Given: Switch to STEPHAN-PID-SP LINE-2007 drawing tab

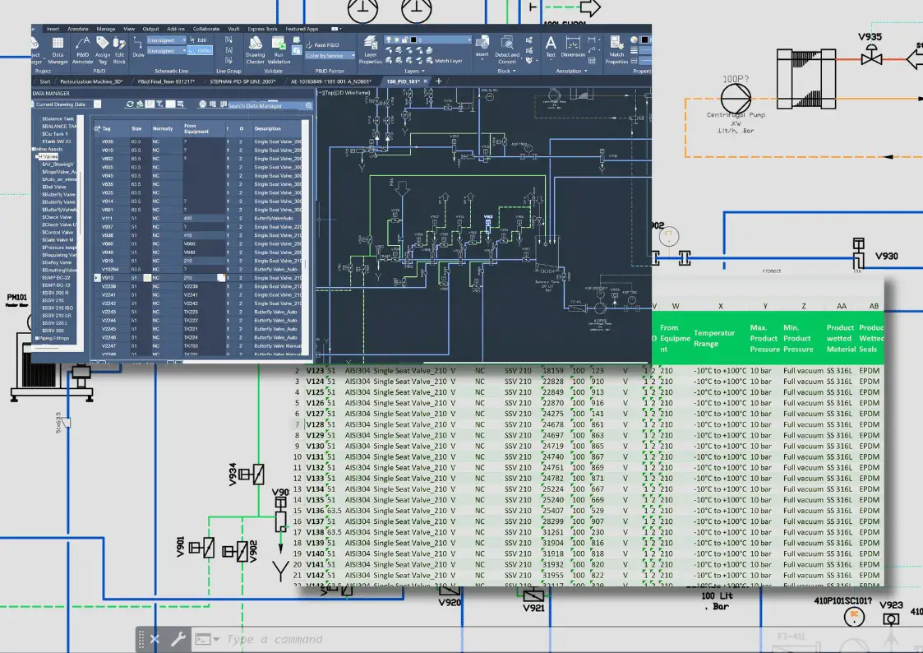Looking at the screenshot, I should (x=242, y=82).
